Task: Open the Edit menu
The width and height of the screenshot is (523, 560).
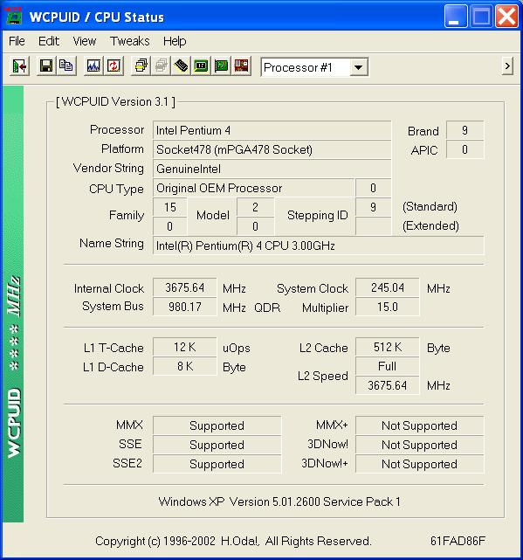Action: 49,41
